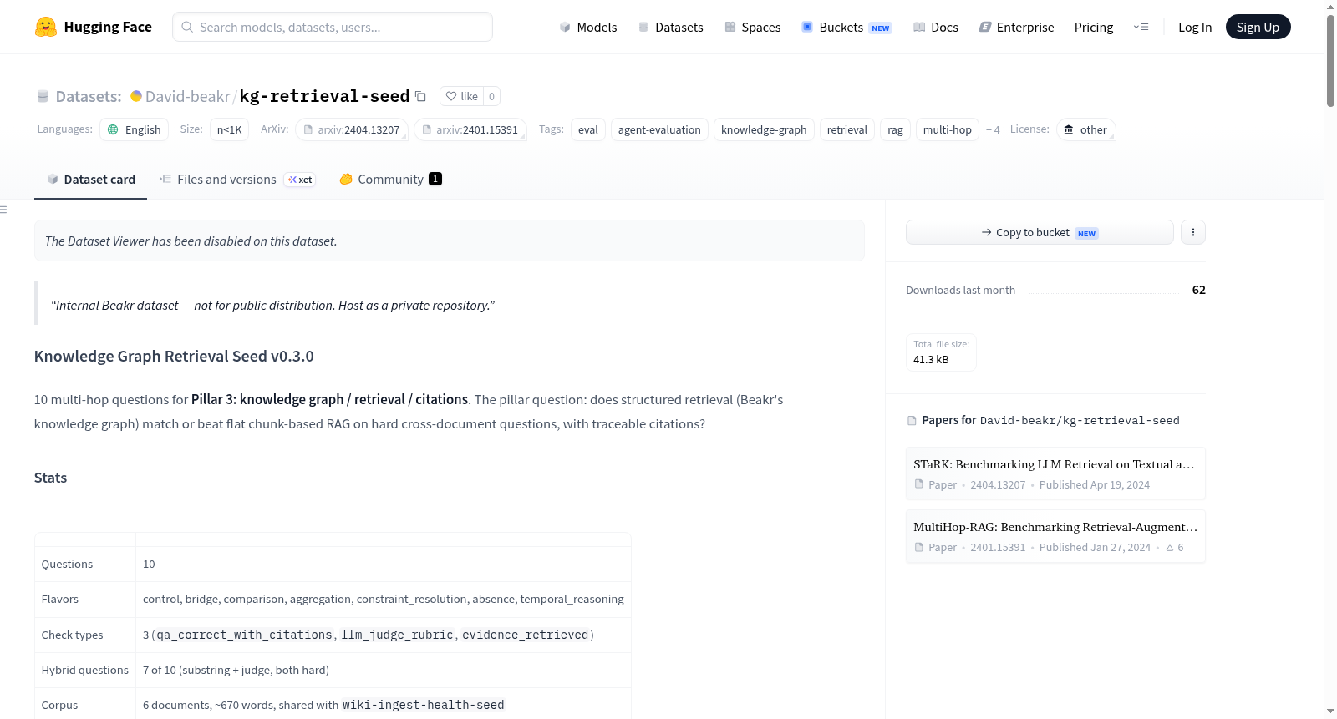This screenshot has width=1337, height=719.
Task: Click the upvote triangle icon on MultiHop-RAG paper
Action: (x=1170, y=548)
